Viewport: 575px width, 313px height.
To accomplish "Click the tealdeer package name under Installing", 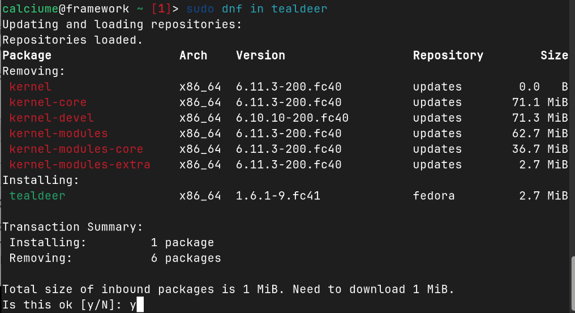I will coord(37,196).
